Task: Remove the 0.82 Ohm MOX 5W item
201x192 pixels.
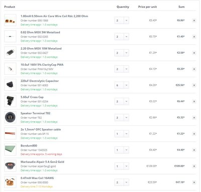Action: click(194, 37)
